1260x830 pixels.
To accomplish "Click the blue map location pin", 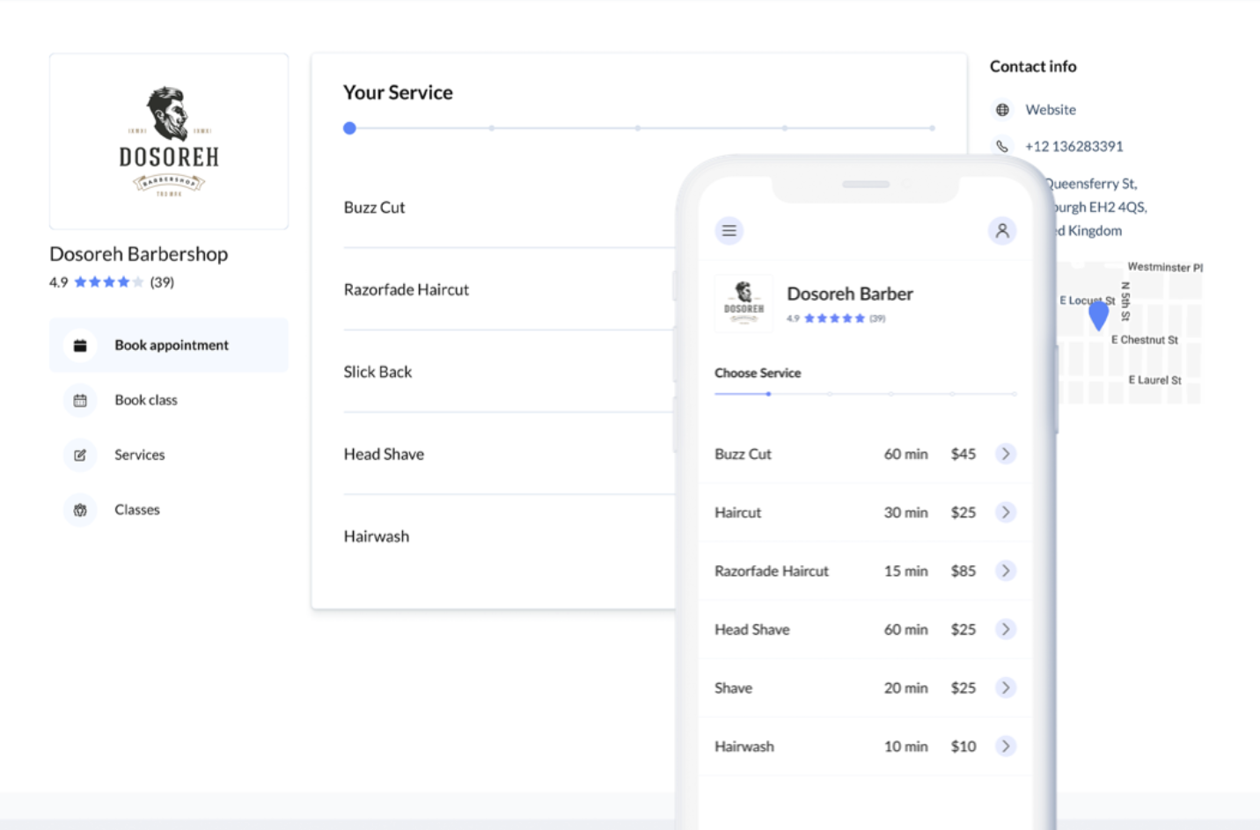I will (x=1098, y=315).
